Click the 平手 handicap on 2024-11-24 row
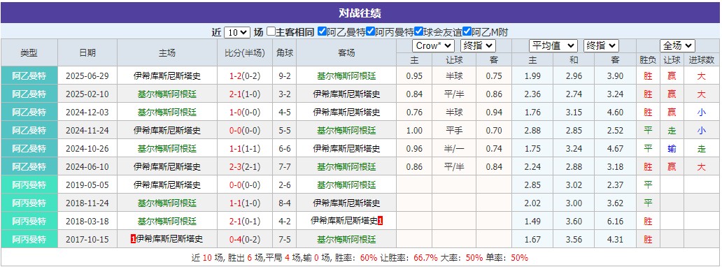Screen dimensions: 722x267 pyautogui.click(x=453, y=130)
